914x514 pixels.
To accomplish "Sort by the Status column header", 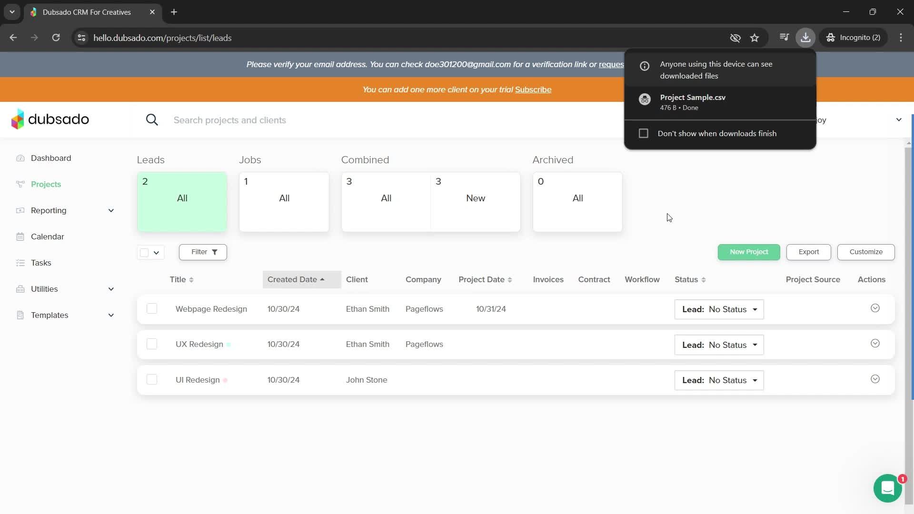I will click(x=690, y=279).
